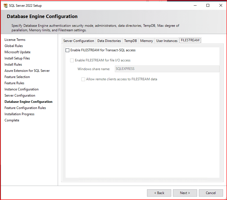Check Allow remote clients access to FILESTREAM data
227x200 pixels.
point(83,79)
